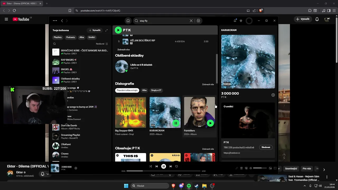Skip to the previous track
338x190 pixels.
pos(157,166)
